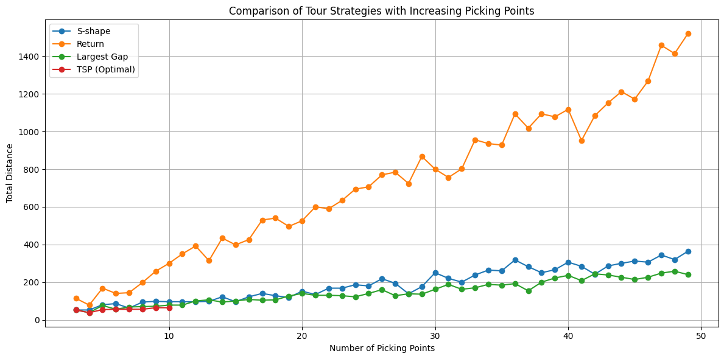Click the 0 y-axis tick label

(x=37, y=320)
